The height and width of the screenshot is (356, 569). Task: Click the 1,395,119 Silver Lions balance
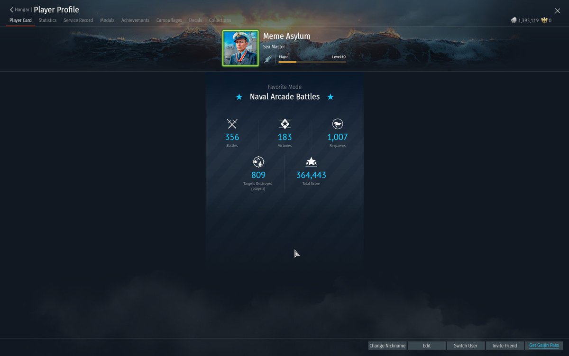(x=528, y=20)
